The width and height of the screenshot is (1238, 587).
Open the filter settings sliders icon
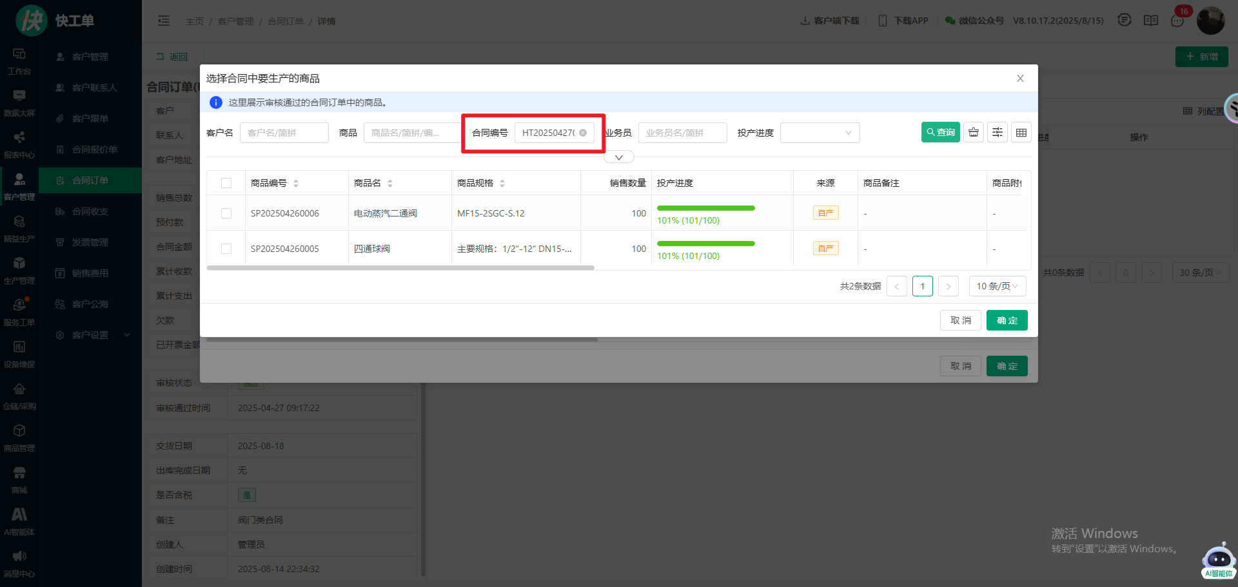[x=997, y=133]
